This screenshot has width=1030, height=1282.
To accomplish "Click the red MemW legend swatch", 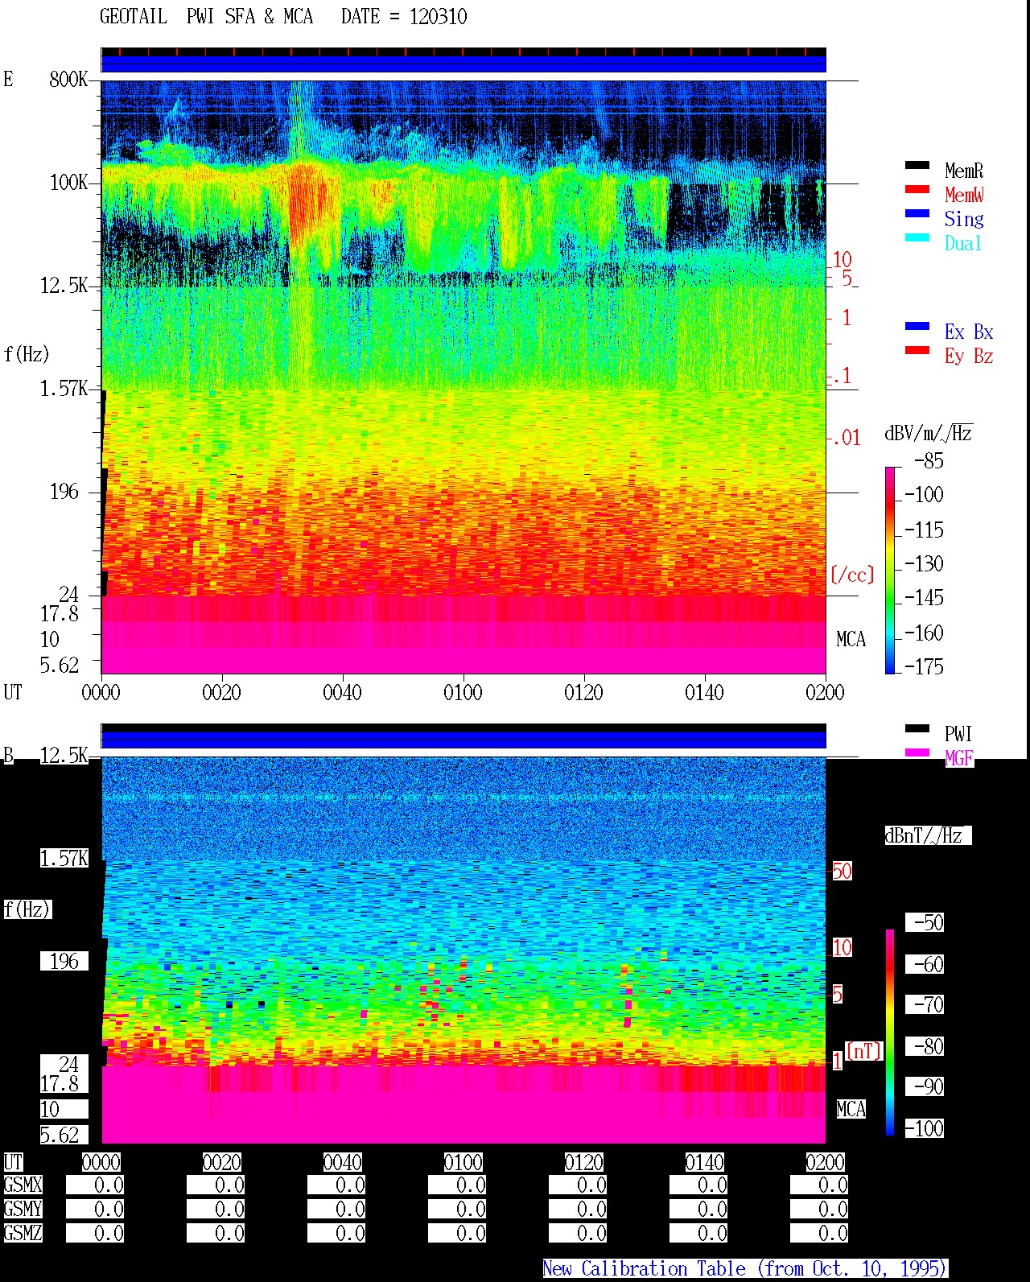I will tap(917, 190).
